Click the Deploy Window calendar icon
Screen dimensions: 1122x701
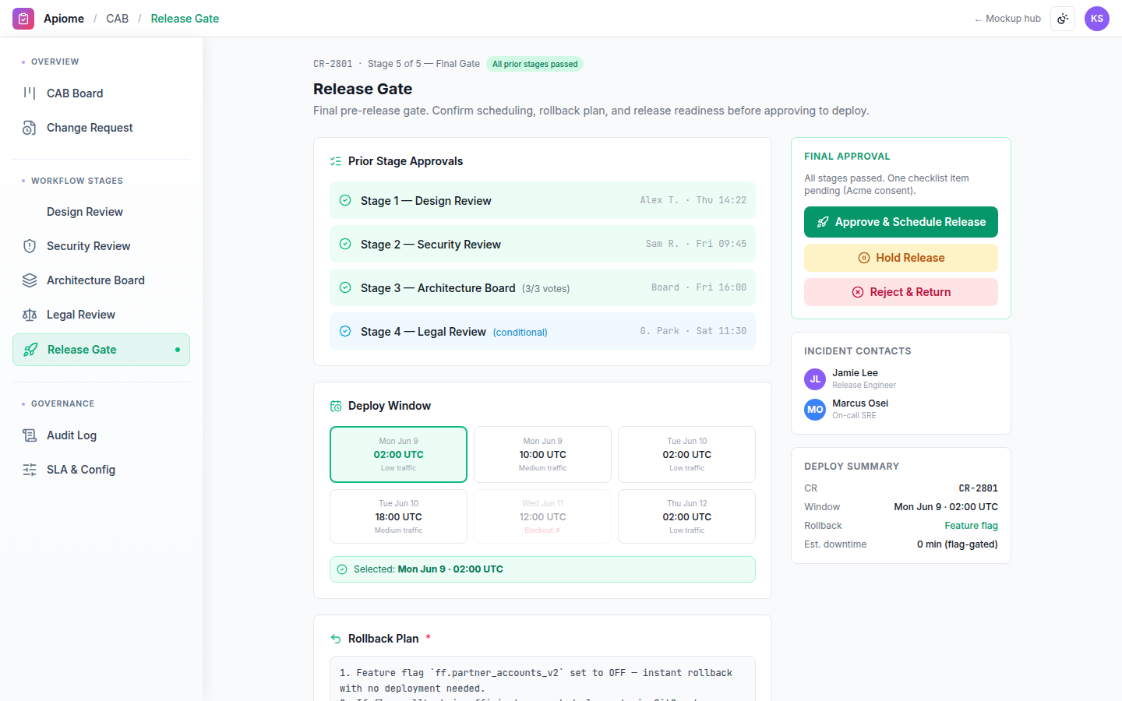tap(336, 406)
